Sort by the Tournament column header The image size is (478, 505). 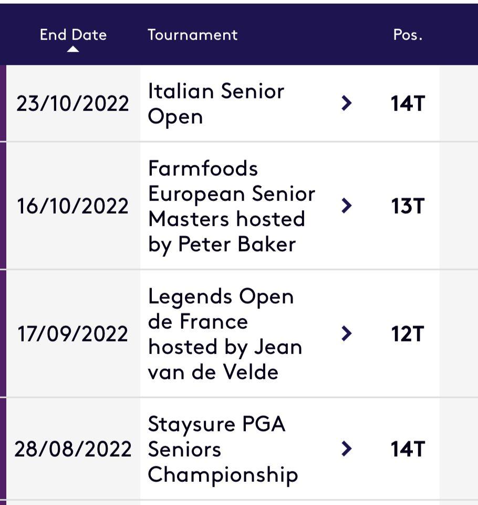(192, 35)
